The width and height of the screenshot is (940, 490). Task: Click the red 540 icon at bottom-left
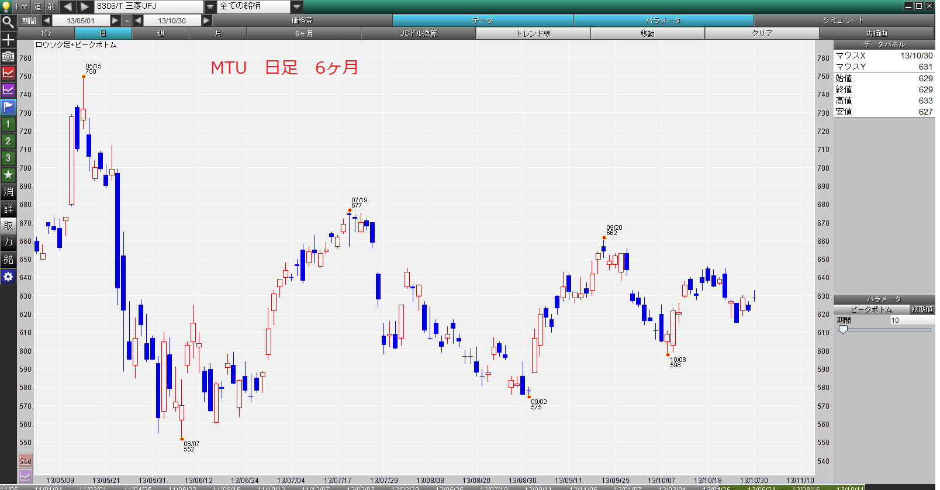[x=25, y=461]
